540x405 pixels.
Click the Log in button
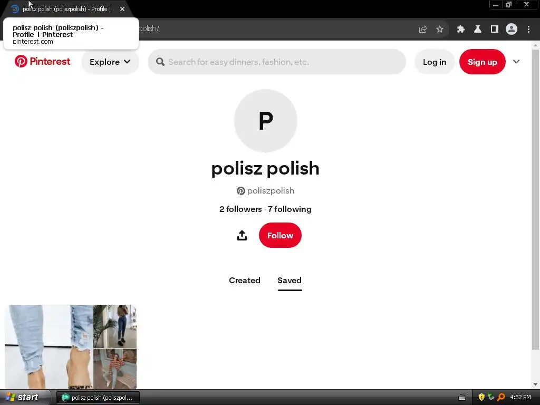(435, 62)
